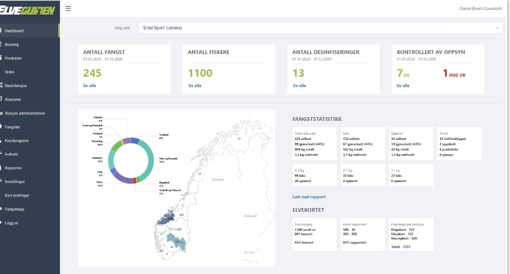Click Se alle under Antall Desinfiseringer
This screenshot has height=274, width=510.
pyautogui.click(x=299, y=86)
